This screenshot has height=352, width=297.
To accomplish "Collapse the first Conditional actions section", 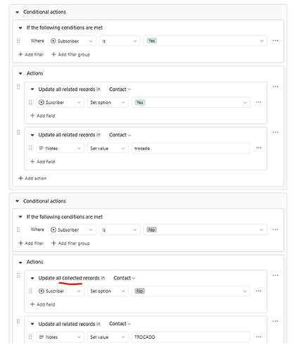I will (17, 12).
